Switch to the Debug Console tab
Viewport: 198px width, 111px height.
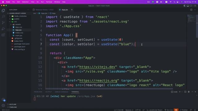click(x=62, y=92)
